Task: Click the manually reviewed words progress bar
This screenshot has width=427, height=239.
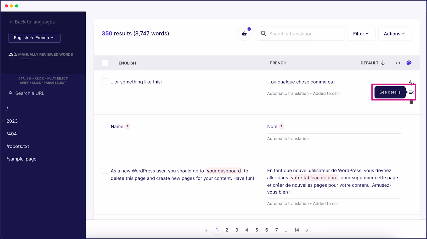Action: pos(43,59)
